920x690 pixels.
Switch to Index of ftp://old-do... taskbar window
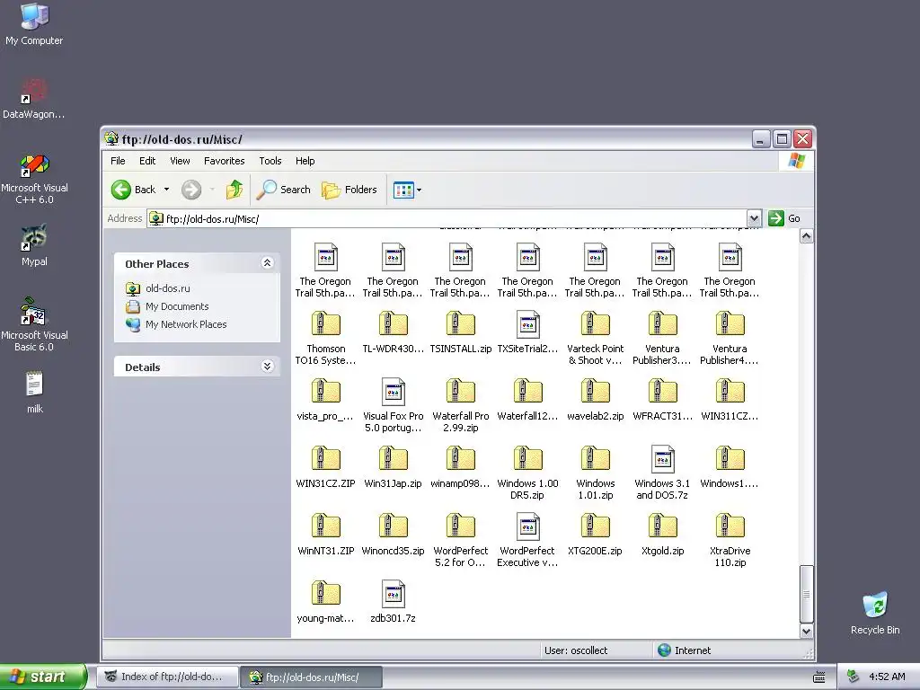click(168, 677)
